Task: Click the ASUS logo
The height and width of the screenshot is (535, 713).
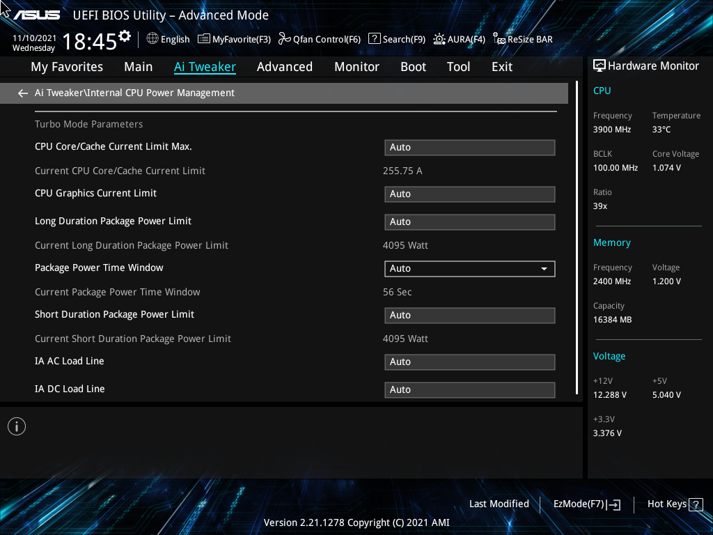Action: 36,15
